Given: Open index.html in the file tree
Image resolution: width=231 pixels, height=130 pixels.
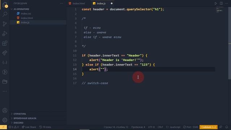Looking at the screenshot, I should (x=27, y=18).
